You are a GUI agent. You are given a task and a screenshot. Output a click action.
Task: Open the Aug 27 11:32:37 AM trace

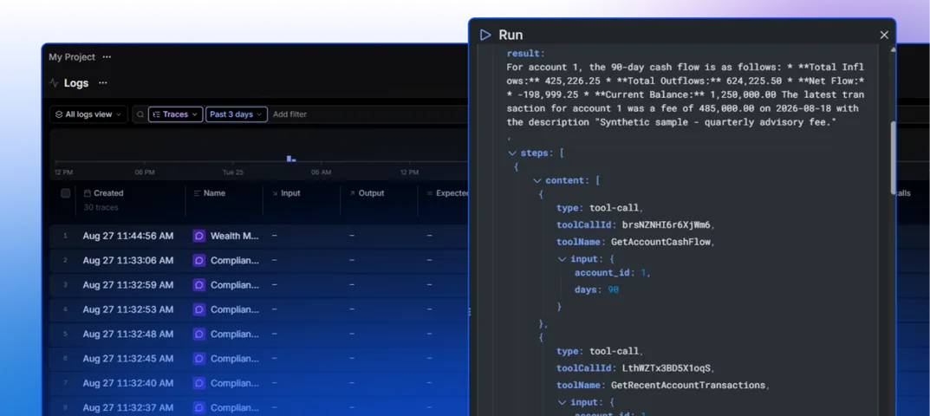point(128,407)
